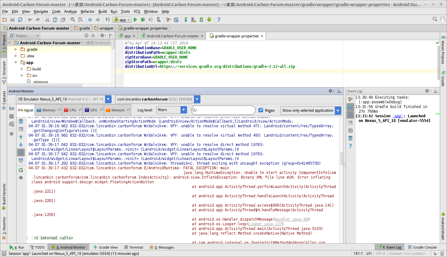
Task: Open the Refactor menu
Action: [88, 12]
